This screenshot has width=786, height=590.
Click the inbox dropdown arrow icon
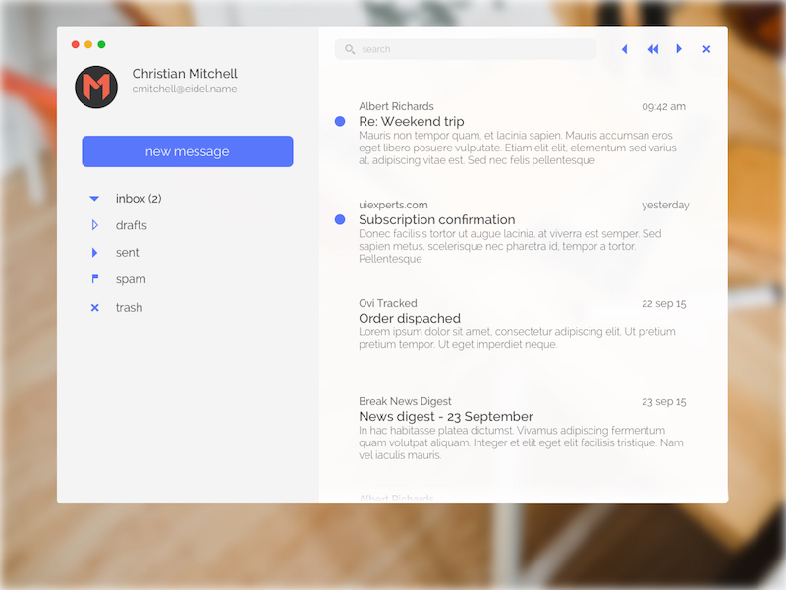click(x=93, y=198)
